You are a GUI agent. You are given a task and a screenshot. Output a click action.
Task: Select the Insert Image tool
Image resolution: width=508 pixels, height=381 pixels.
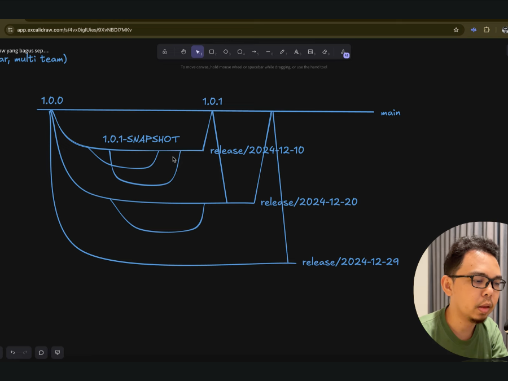(310, 52)
